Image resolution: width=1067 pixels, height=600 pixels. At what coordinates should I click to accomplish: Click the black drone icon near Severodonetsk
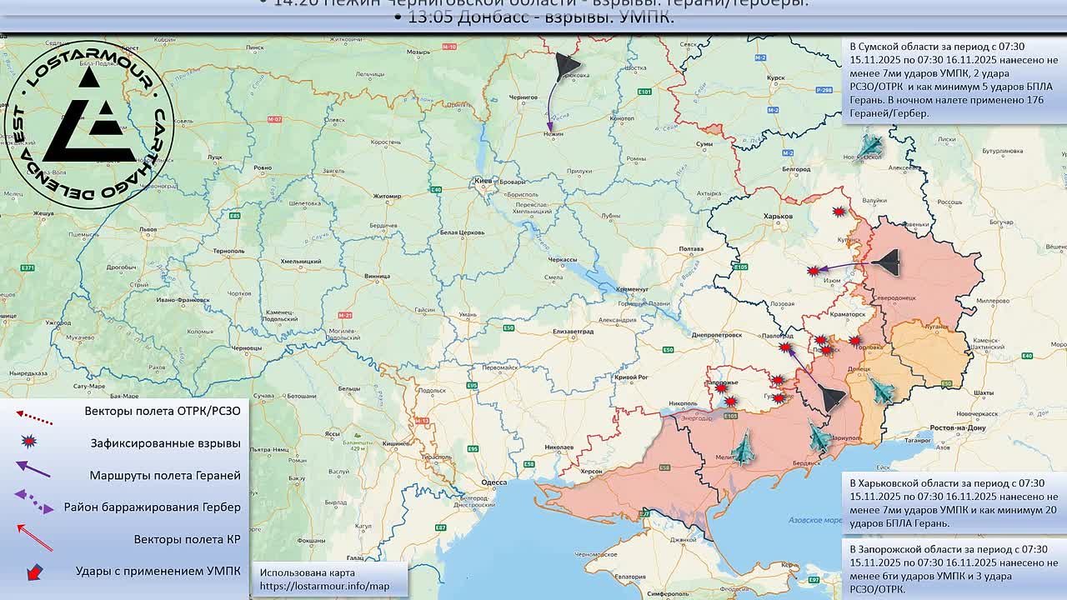click(x=885, y=262)
